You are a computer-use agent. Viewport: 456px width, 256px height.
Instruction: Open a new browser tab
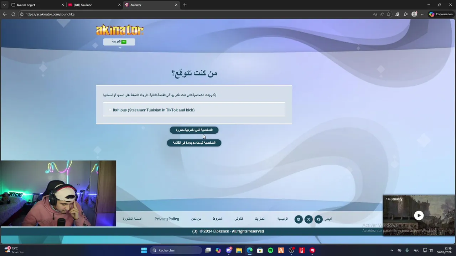point(185,5)
